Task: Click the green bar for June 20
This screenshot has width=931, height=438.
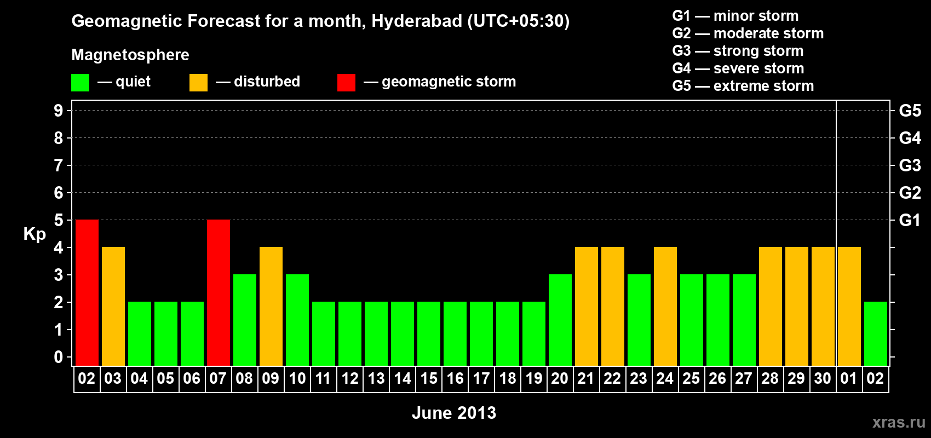Action: click(560, 320)
